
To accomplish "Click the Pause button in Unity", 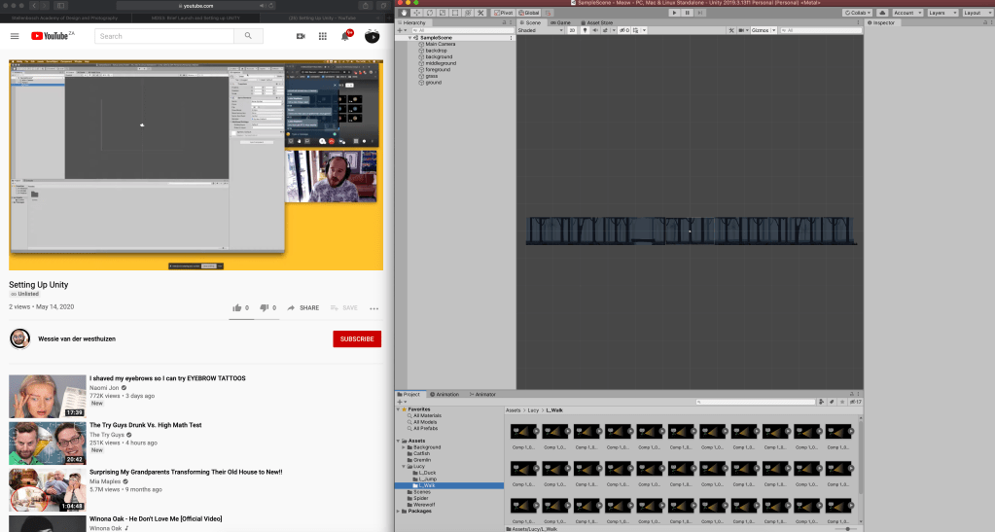I will (x=689, y=13).
